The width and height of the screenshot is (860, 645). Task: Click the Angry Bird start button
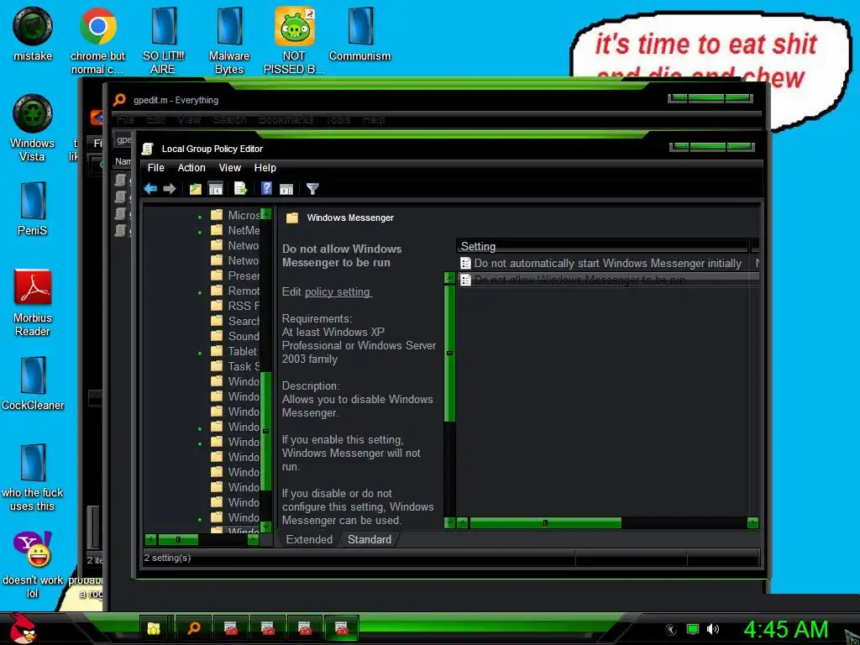(23, 628)
